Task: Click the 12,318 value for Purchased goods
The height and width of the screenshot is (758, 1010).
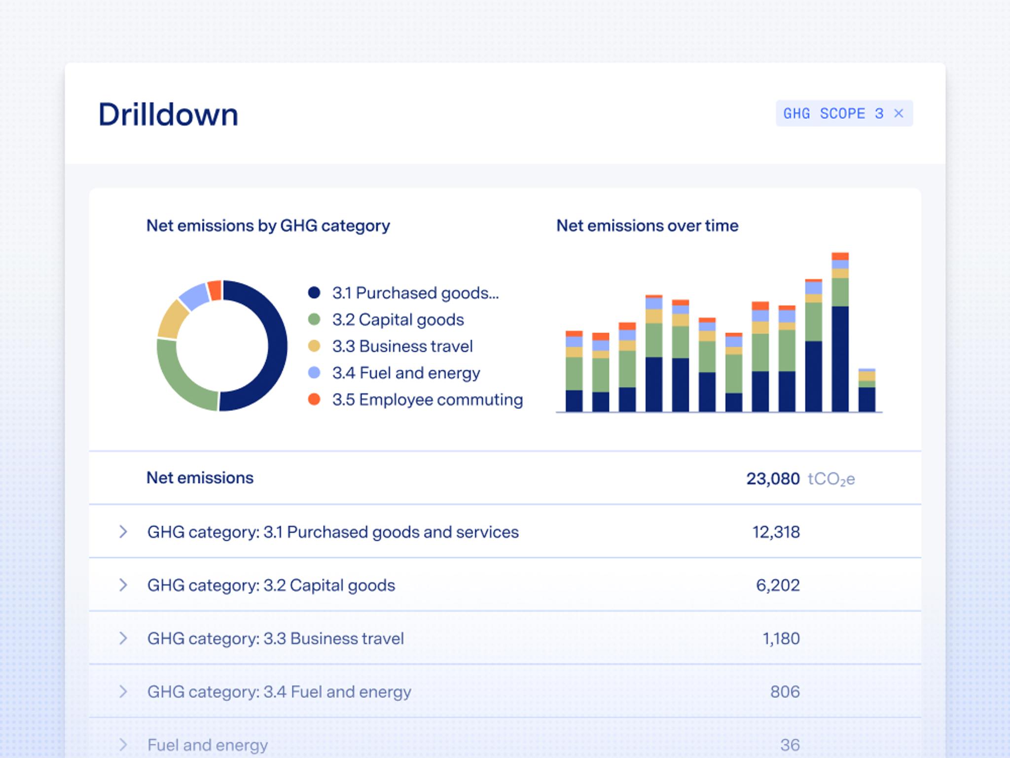Action: (x=776, y=532)
